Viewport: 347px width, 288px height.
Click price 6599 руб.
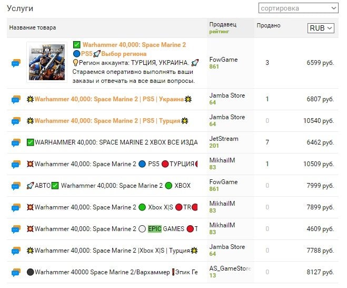click(x=320, y=63)
